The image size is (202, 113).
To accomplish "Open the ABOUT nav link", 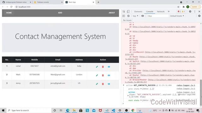I will (112, 13).
